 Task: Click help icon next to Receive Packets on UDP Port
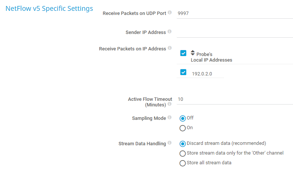pyautogui.click(x=170, y=12)
